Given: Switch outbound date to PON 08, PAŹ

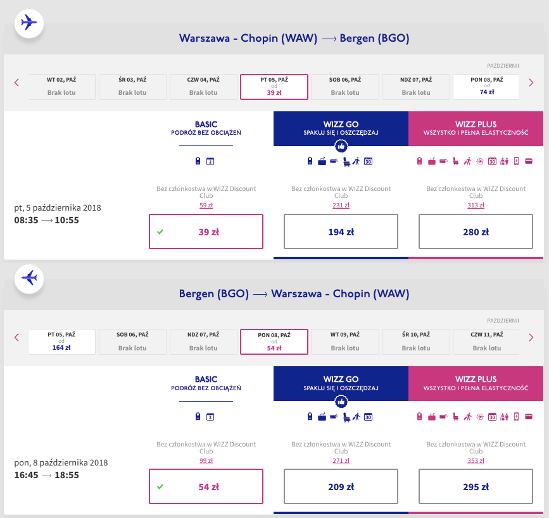Looking at the screenshot, I should point(486,87).
